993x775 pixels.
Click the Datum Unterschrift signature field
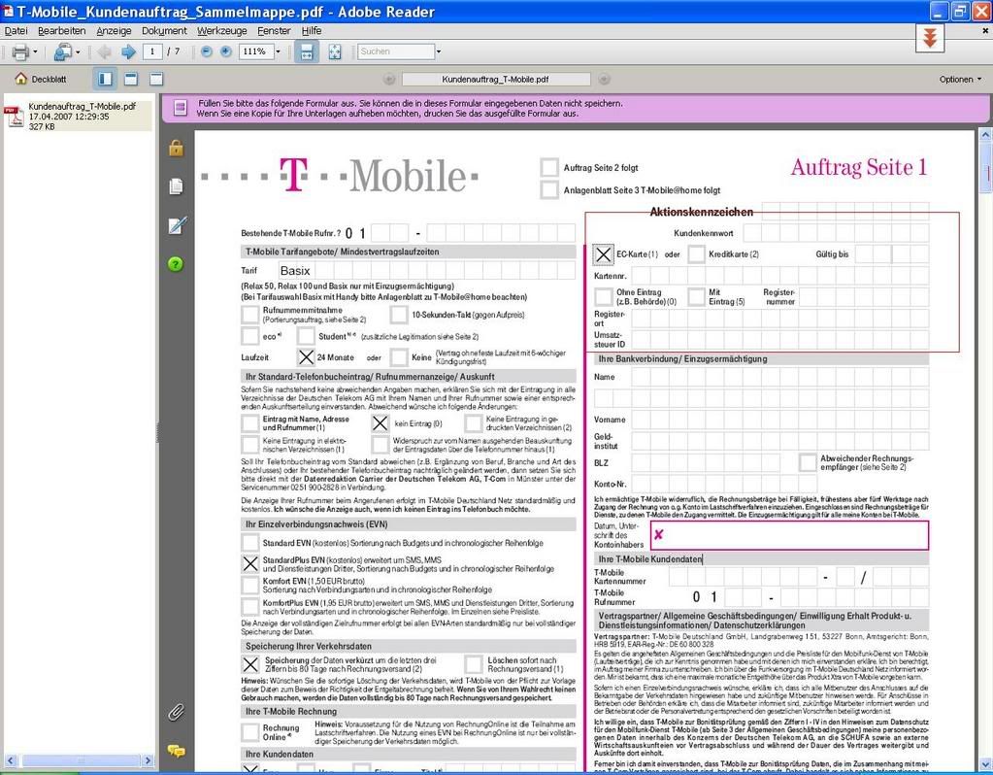(789, 535)
